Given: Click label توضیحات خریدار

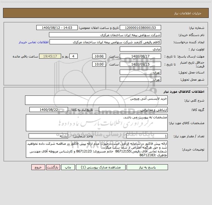Looking at the screenshot, I should [193, 149].
